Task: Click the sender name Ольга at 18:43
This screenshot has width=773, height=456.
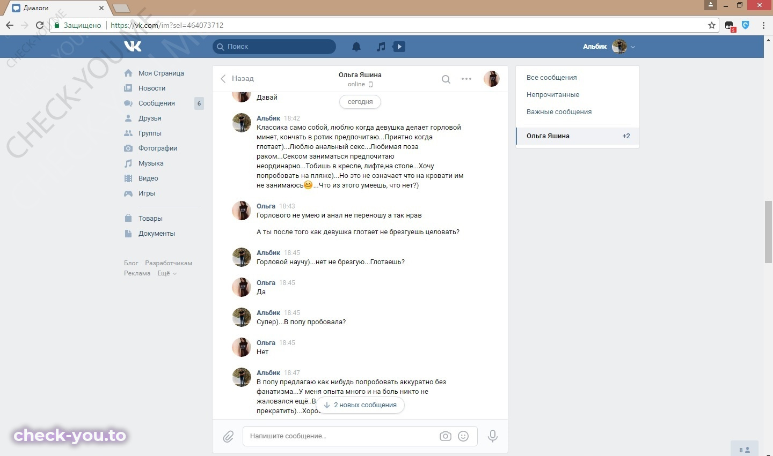Action: point(266,206)
